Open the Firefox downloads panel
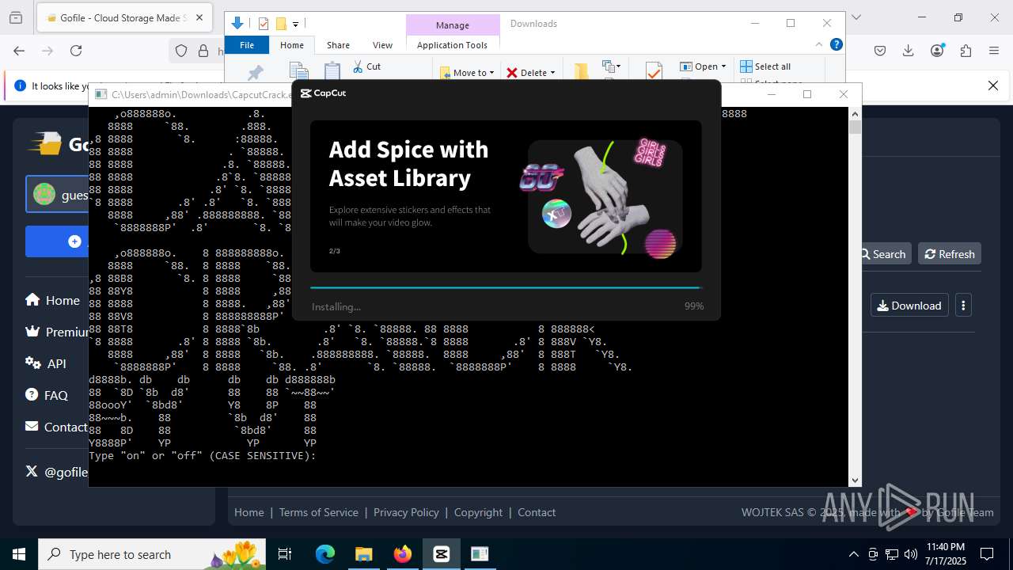The height and width of the screenshot is (570, 1013). (909, 51)
